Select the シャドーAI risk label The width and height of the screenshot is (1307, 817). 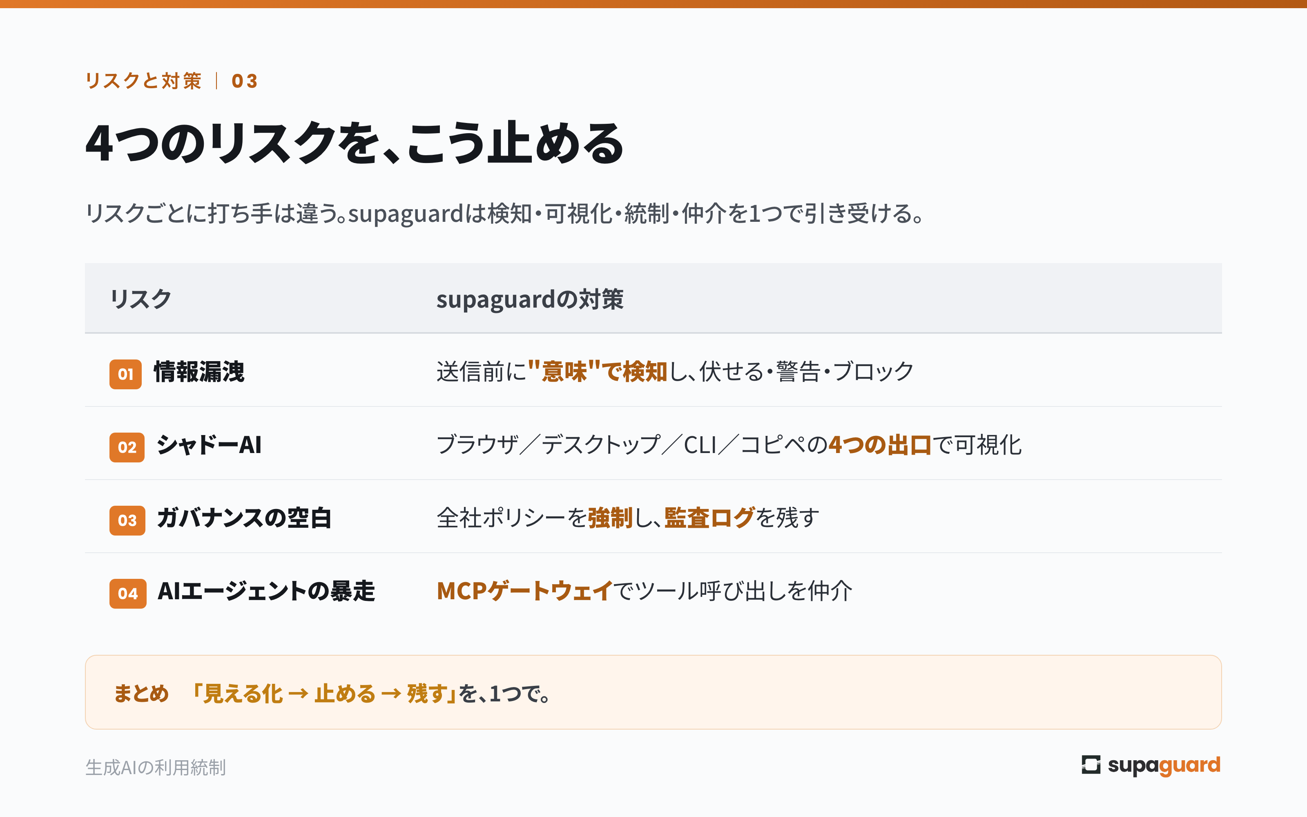[209, 445]
